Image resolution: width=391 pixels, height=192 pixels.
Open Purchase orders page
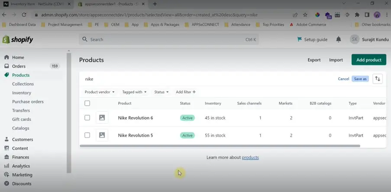28,101
